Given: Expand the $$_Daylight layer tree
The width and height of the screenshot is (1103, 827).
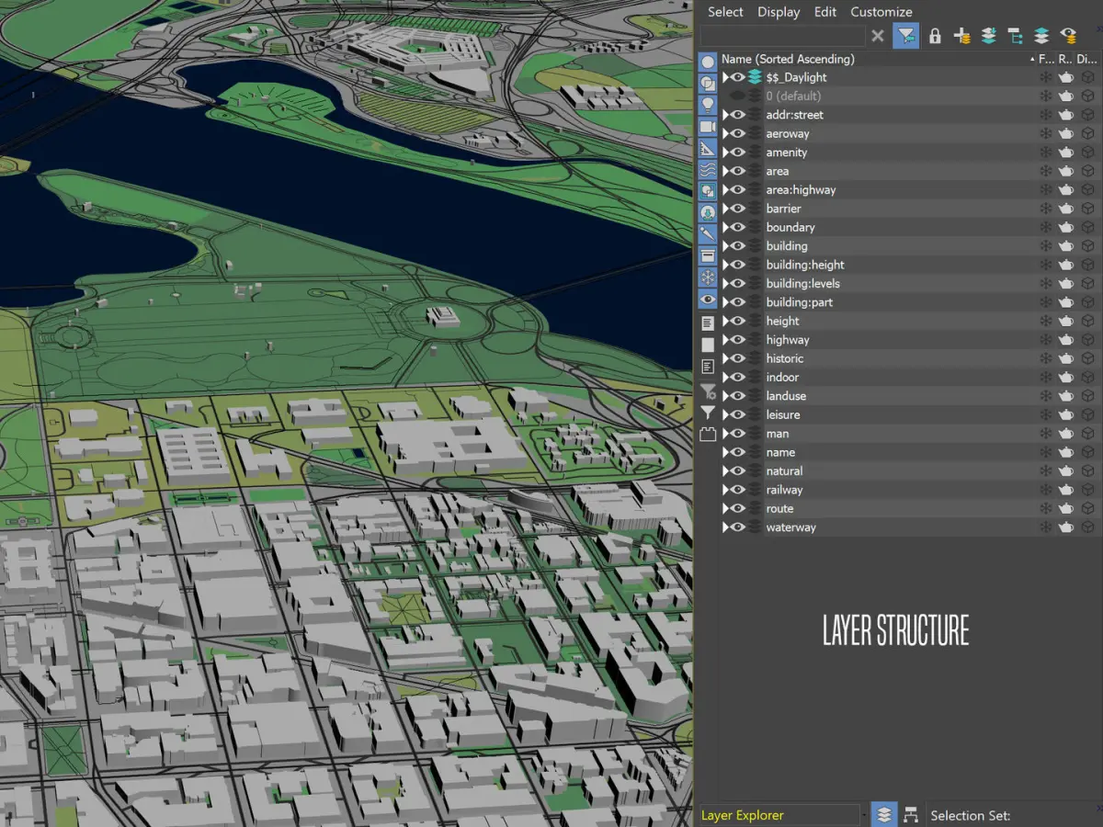Looking at the screenshot, I should 725,77.
